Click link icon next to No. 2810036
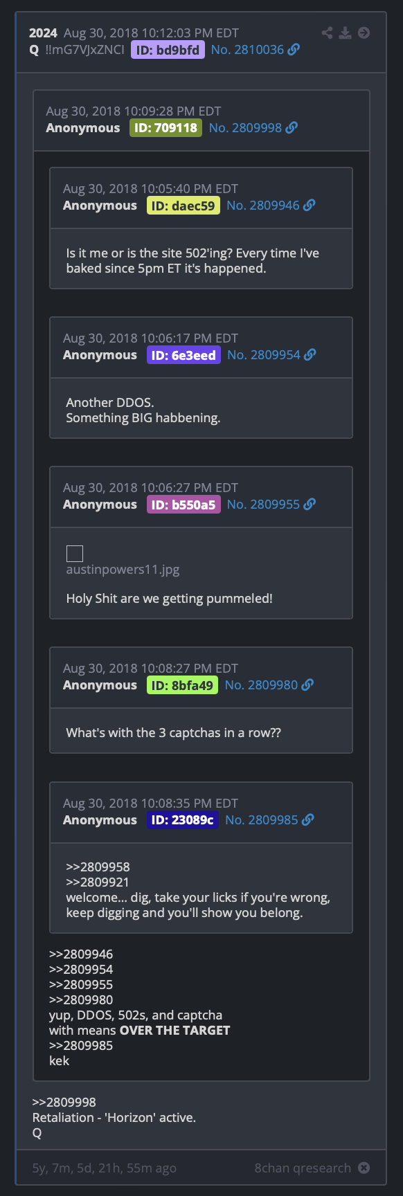The image size is (403, 1196). (x=294, y=50)
